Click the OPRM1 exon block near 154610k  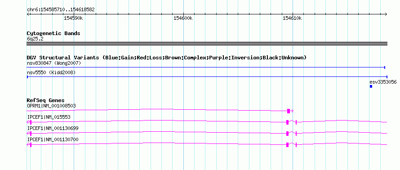289,111
